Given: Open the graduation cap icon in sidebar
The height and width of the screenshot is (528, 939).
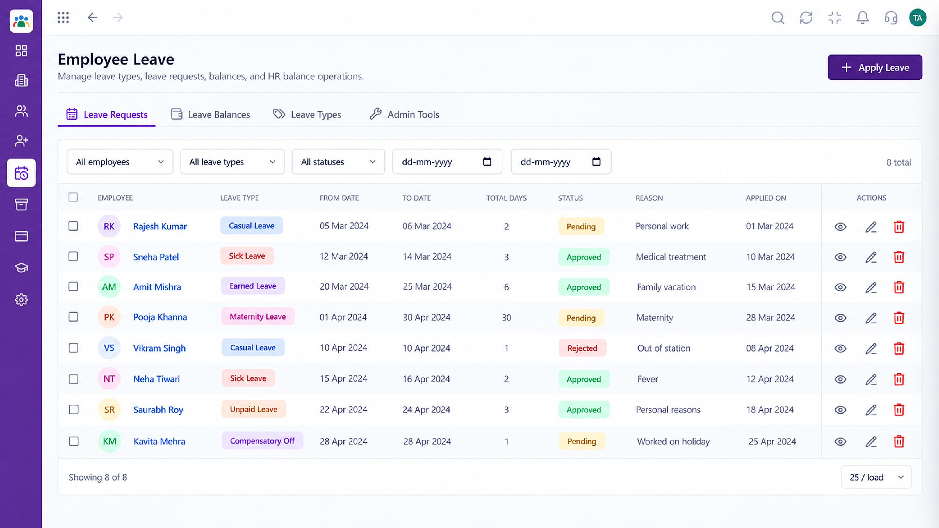Looking at the screenshot, I should pyautogui.click(x=21, y=268).
